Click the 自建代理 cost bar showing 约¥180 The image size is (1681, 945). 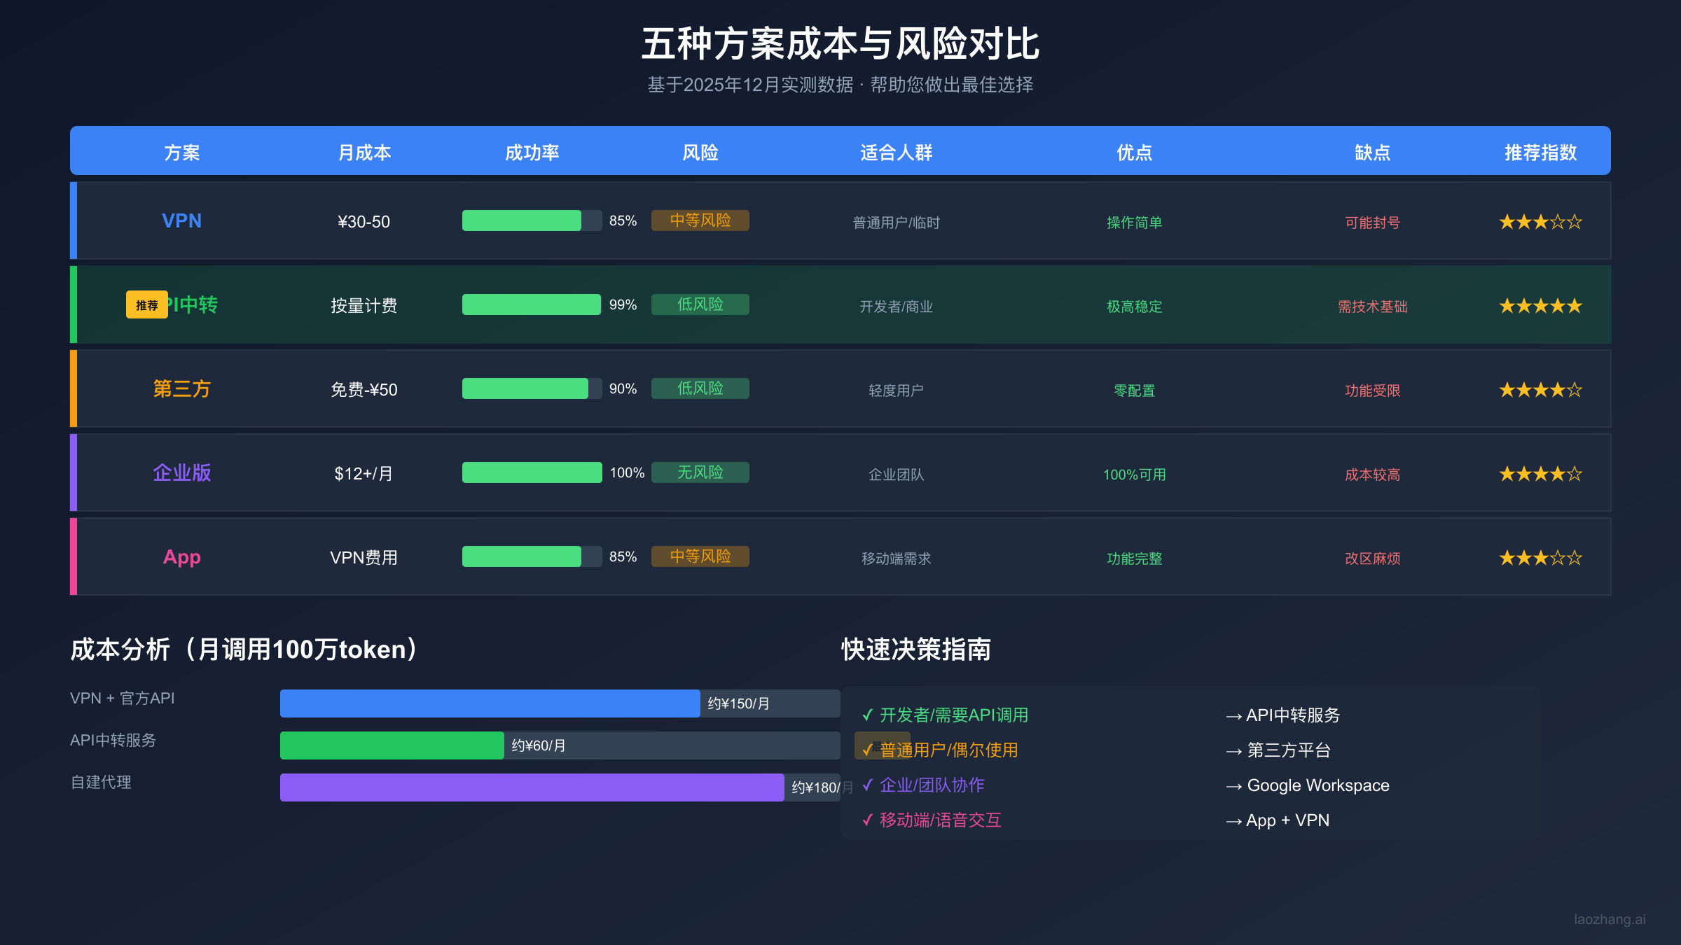coord(532,787)
